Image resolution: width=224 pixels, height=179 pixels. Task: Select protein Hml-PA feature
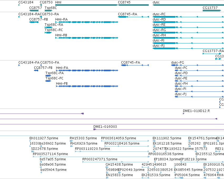point(87,70)
